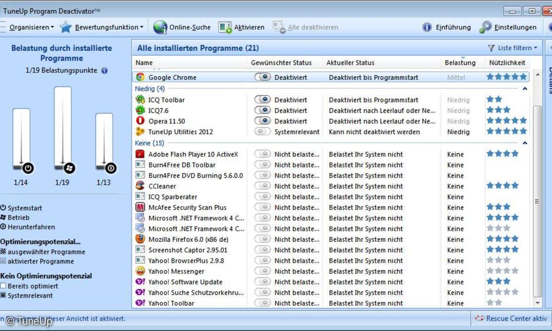Viewport: 552px width, 331px height.
Task: Toggle the Google Chrome status switch
Action: click(263, 77)
